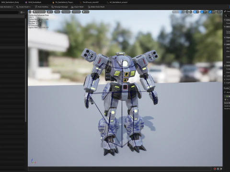Open the viewport options hamburger menu

(x=30, y=12)
